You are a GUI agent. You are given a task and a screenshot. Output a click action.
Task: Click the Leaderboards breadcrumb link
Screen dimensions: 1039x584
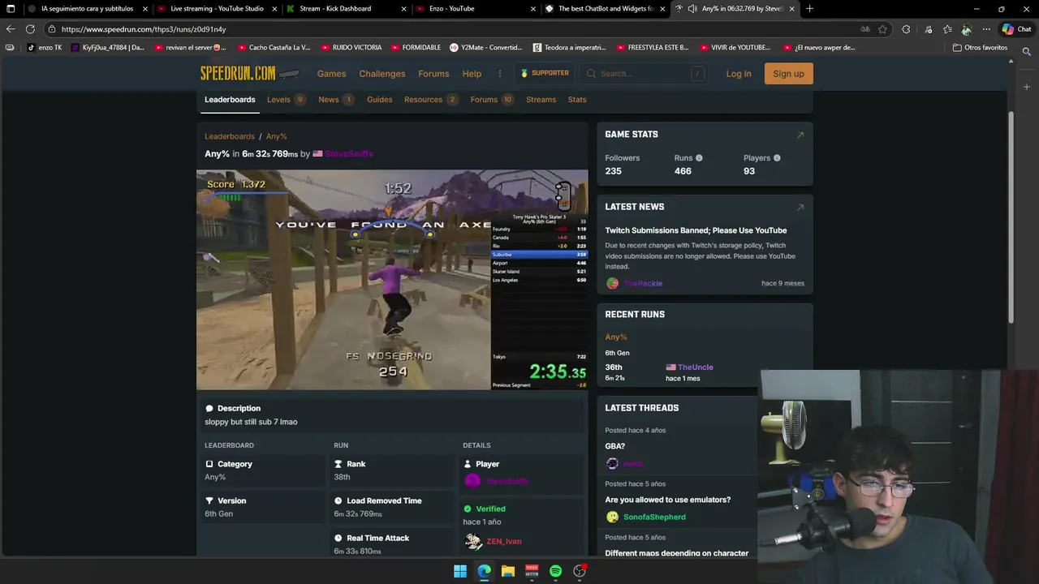229,136
